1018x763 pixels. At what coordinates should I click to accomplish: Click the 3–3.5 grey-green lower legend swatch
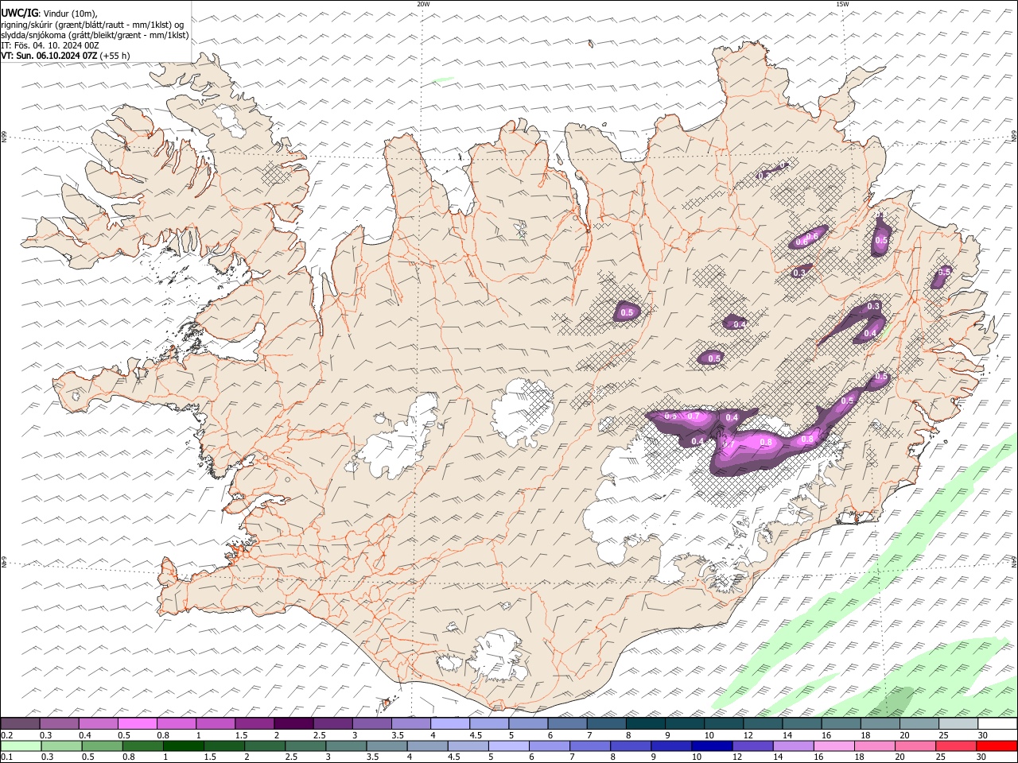[x=346, y=746]
